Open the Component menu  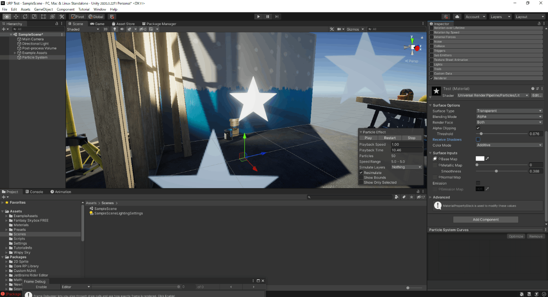(65, 9)
